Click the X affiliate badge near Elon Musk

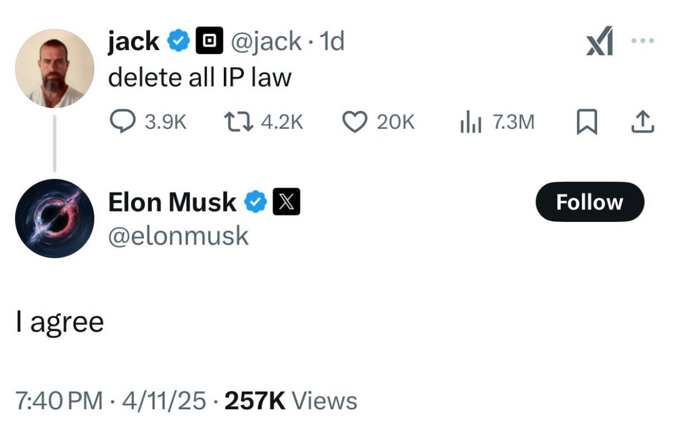coord(286,202)
